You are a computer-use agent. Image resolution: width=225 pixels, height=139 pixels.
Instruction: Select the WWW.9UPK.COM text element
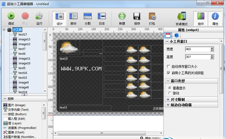click(x=81, y=69)
